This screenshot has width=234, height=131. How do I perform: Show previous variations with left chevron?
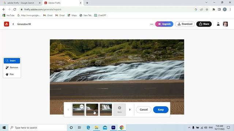[68, 110]
